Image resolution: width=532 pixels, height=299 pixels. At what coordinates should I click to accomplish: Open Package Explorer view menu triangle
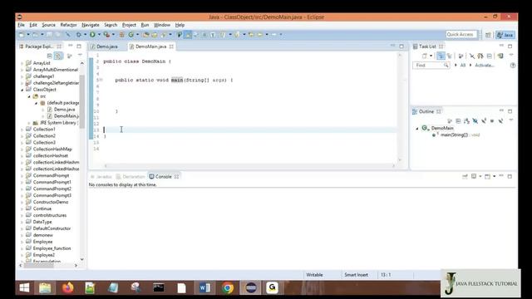tap(80, 55)
